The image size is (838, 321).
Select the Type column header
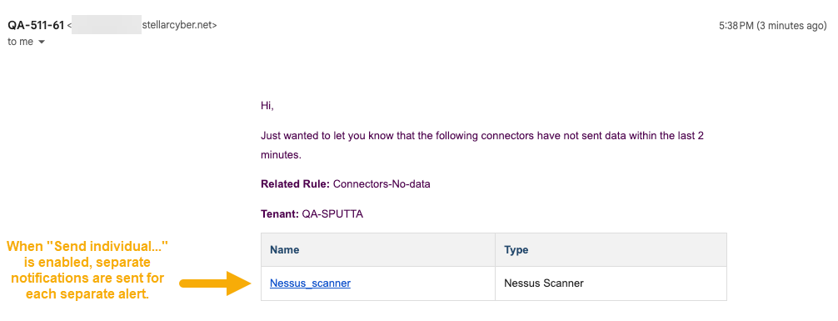click(516, 250)
